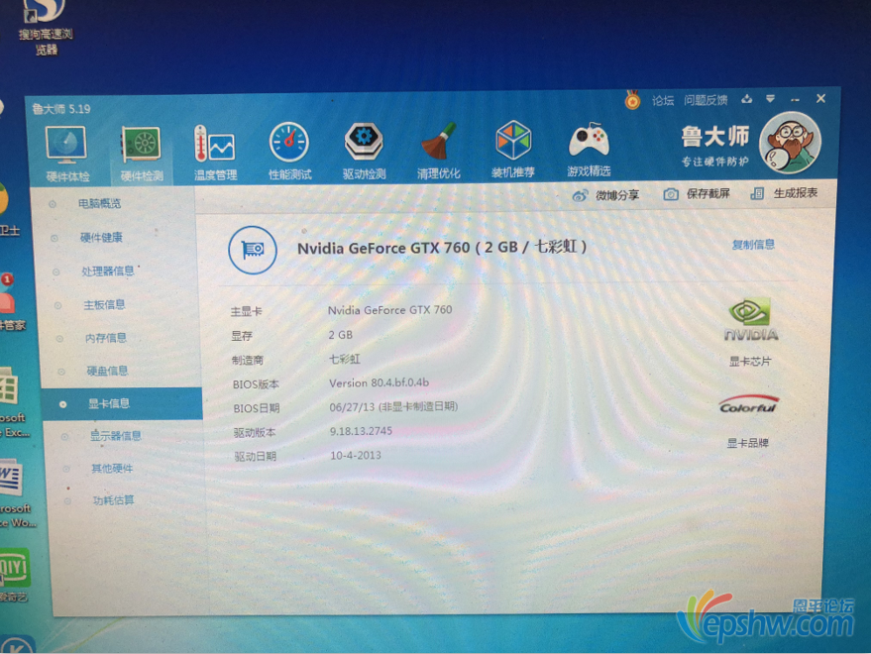871x654 pixels.
Task: Open the 问题反馈 feedback link
Action: point(706,100)
